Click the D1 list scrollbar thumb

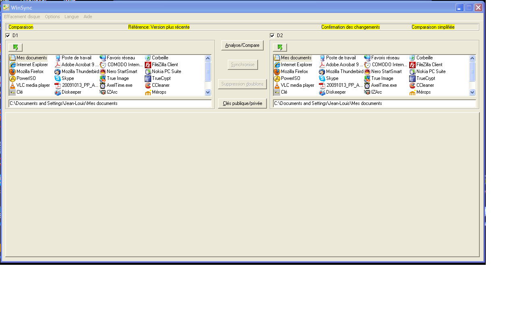(x=208, y=71)
